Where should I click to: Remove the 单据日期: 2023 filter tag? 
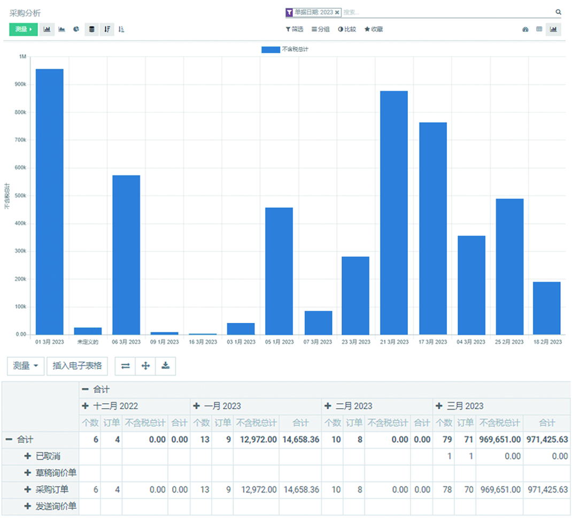(x=337, y=12)
